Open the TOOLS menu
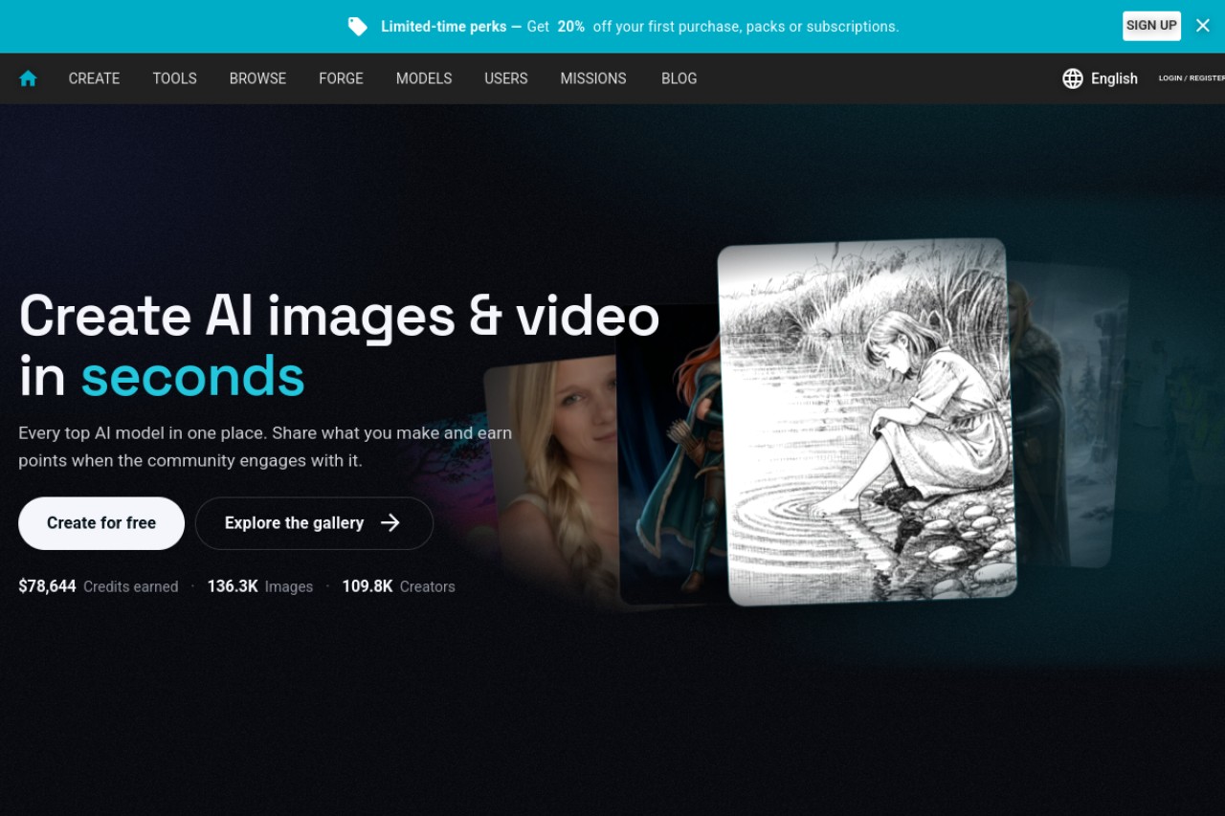This screenshot has width=1225, height=816. click(x=174, y=78)
